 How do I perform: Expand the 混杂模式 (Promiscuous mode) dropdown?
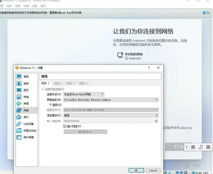111,115
